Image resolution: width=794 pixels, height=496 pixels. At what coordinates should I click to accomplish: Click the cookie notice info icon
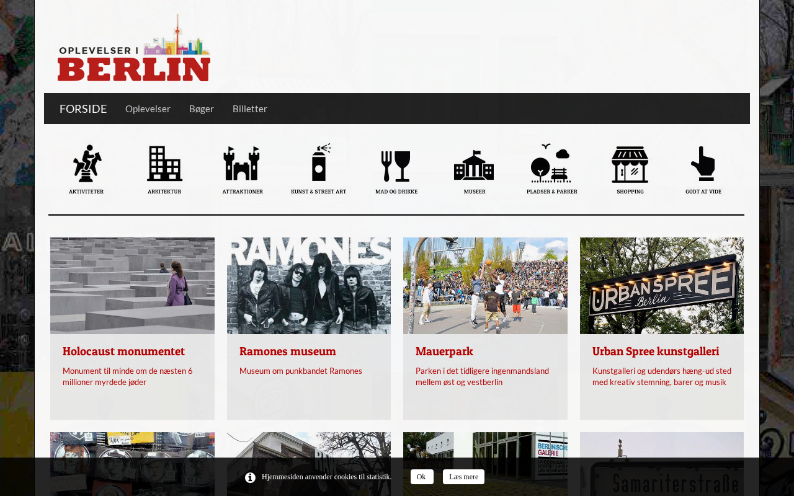click(x=250, y=477)
